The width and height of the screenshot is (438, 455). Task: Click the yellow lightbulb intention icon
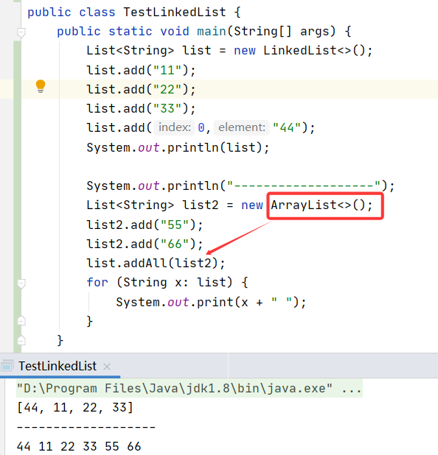[41, 86]
